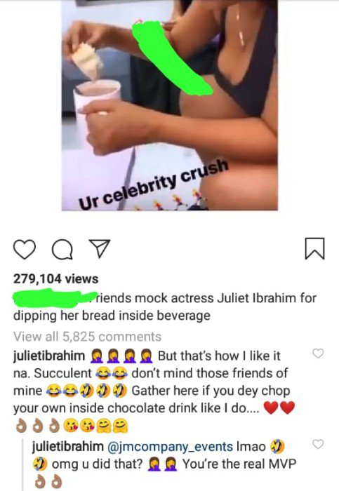Viewport: 339px width, 491px height.
Task: Play the video of bread dipped in beverage
Action: [170, 105]
